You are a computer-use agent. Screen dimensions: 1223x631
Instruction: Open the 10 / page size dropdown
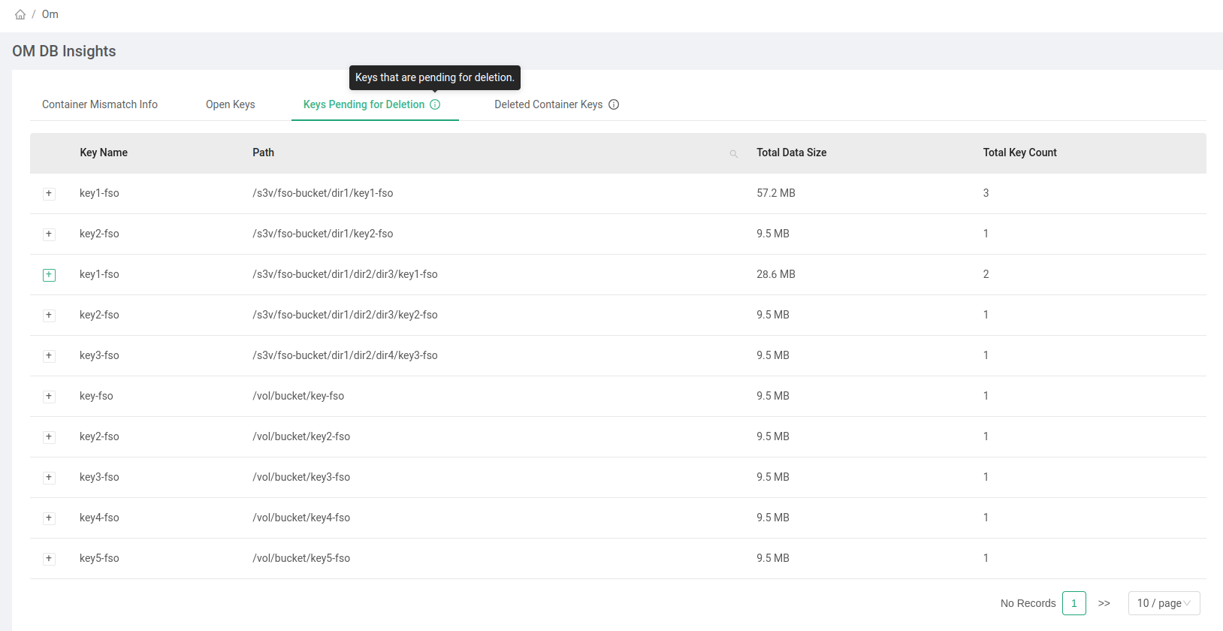click(x=1164, y=603)
